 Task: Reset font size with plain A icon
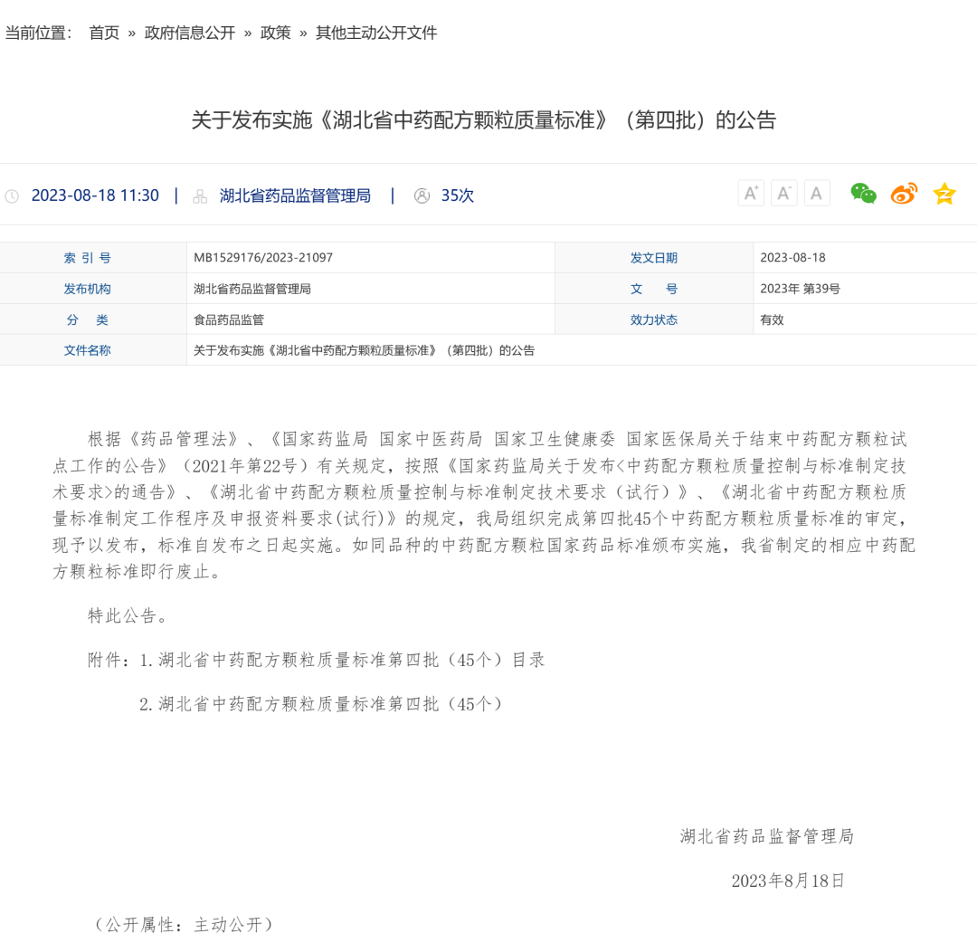[x=816, y=194]
